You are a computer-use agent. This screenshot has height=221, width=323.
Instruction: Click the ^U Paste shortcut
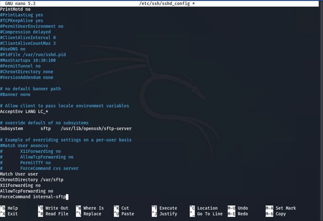(124, 214)
